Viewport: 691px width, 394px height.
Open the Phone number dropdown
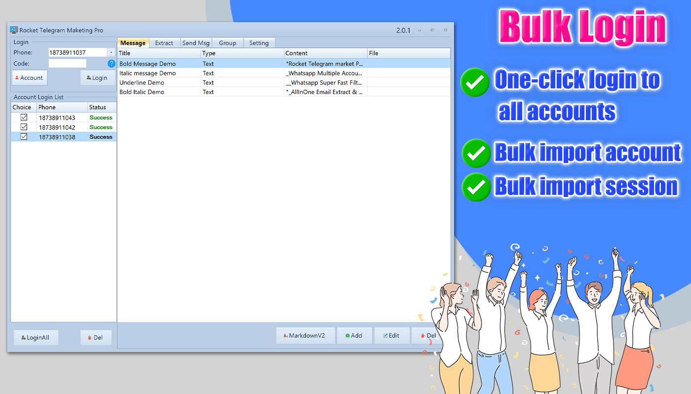tap(112, 52)
